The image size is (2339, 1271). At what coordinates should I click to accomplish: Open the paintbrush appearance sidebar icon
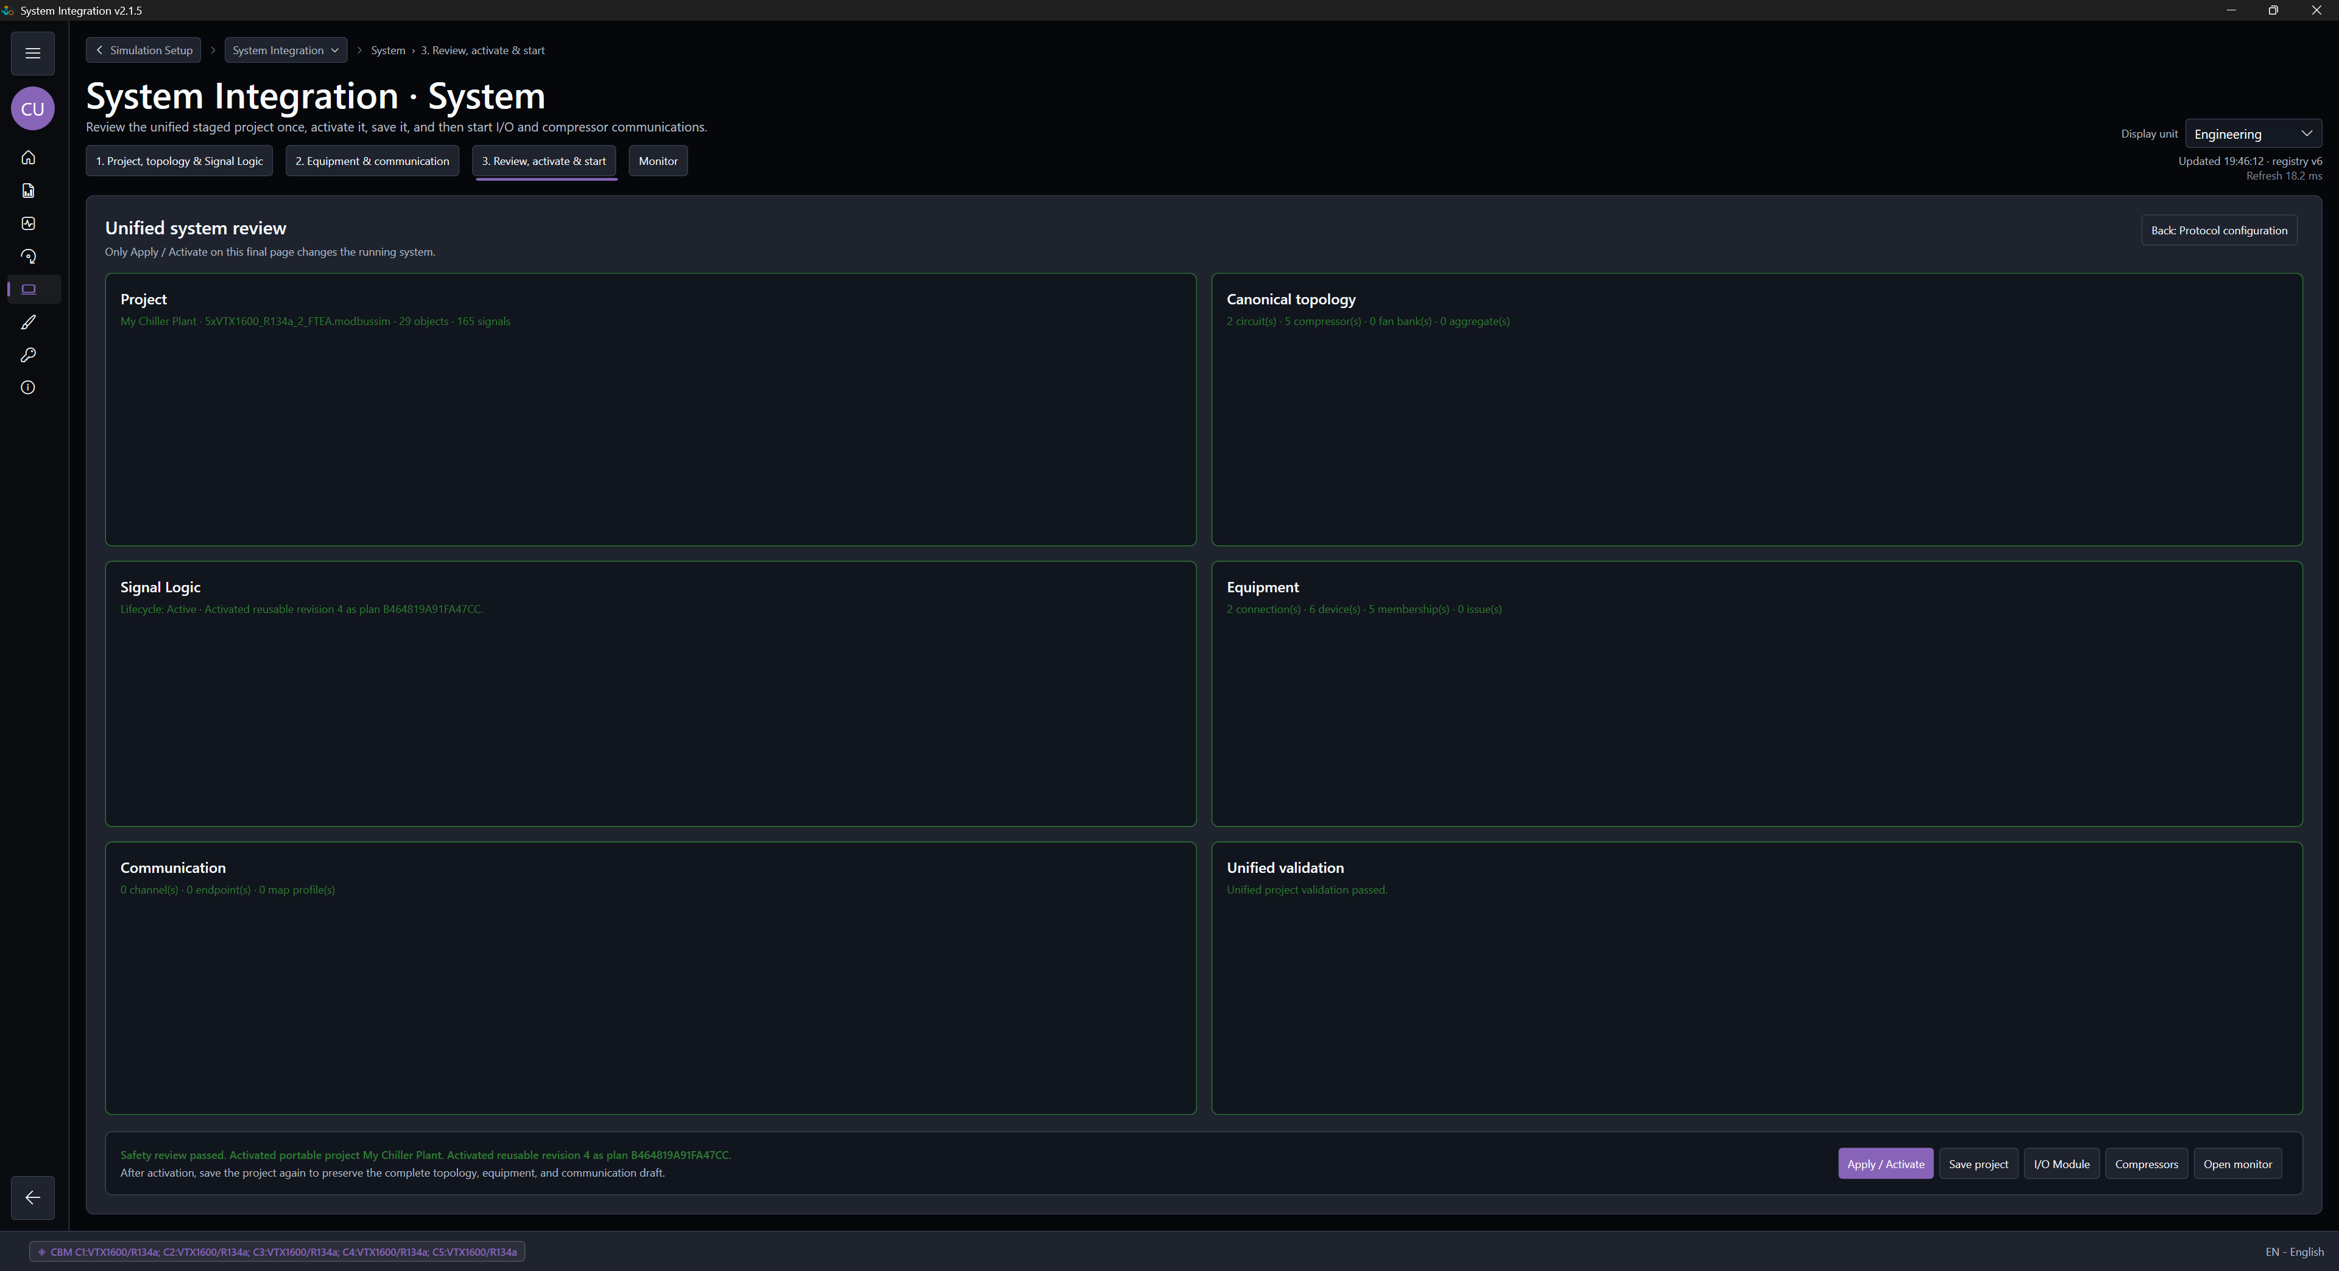point(28,322)
